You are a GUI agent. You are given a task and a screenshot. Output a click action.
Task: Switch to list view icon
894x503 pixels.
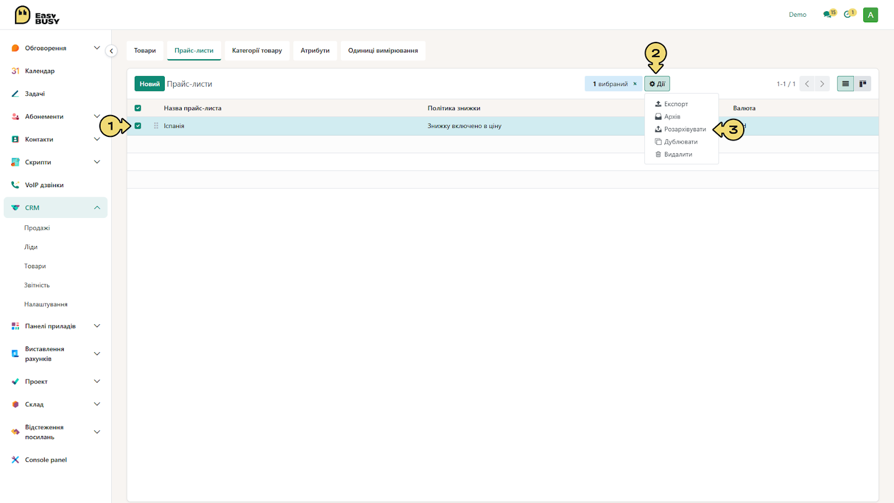(845, 84)
